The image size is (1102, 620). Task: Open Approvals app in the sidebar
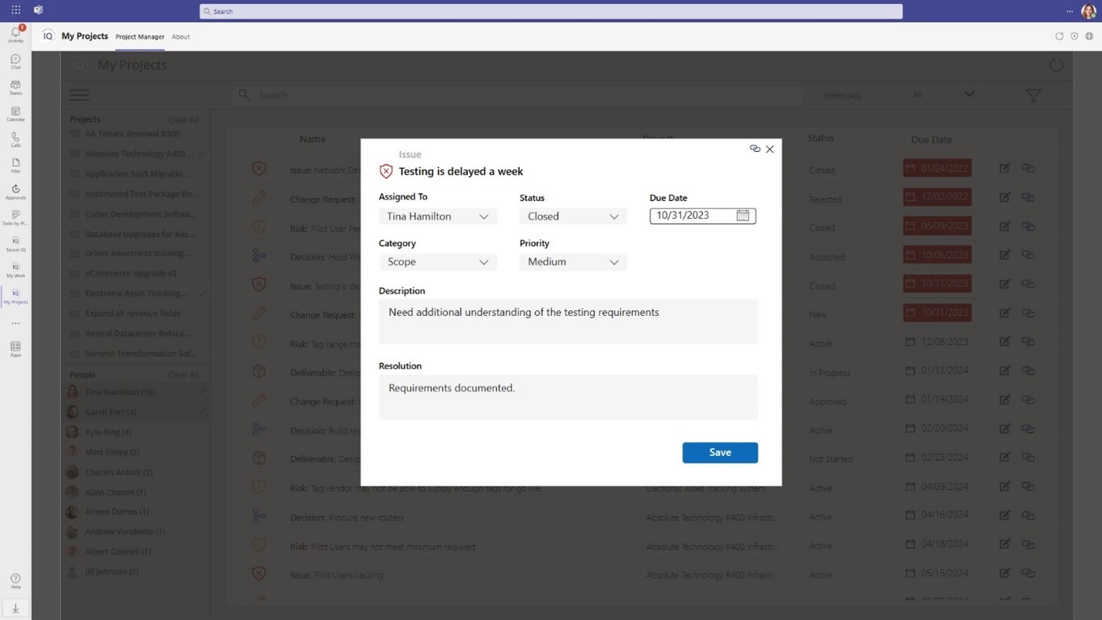(x=15, y=192)
